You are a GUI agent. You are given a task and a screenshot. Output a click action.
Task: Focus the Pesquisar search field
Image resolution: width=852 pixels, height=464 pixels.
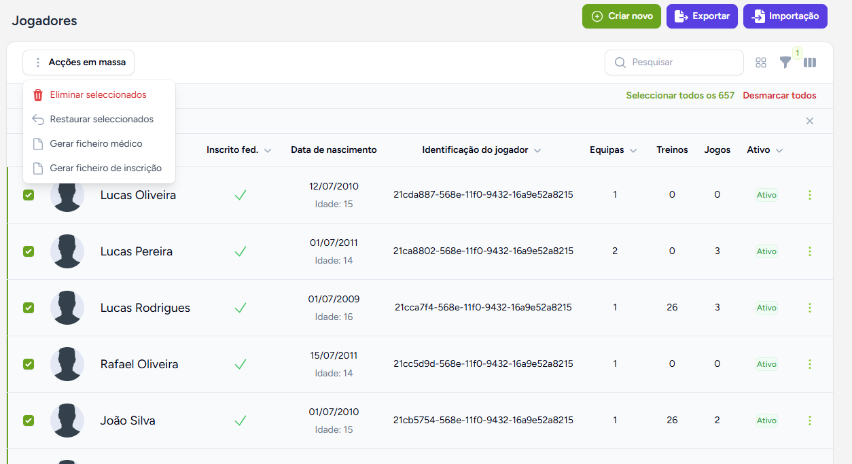(674, 63)
